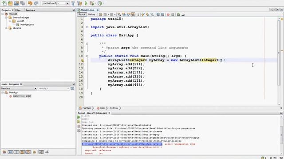Select the MainApp.java editor tab
Image resolution: width=284 pixels, height=159 pixels.
87,10
